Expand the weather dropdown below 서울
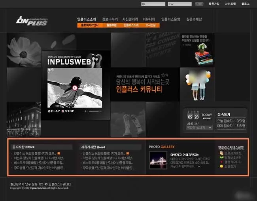Screen dimensions: 257x201 click(x=210, y=127)
